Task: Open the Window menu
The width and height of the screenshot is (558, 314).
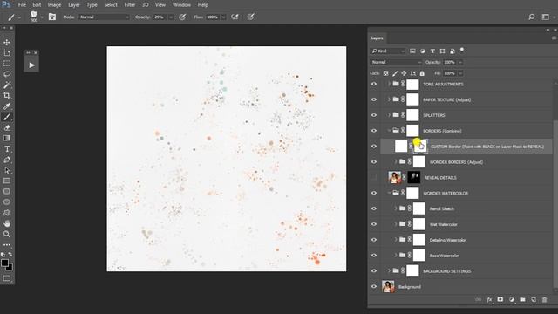Action: click(181, 5)
